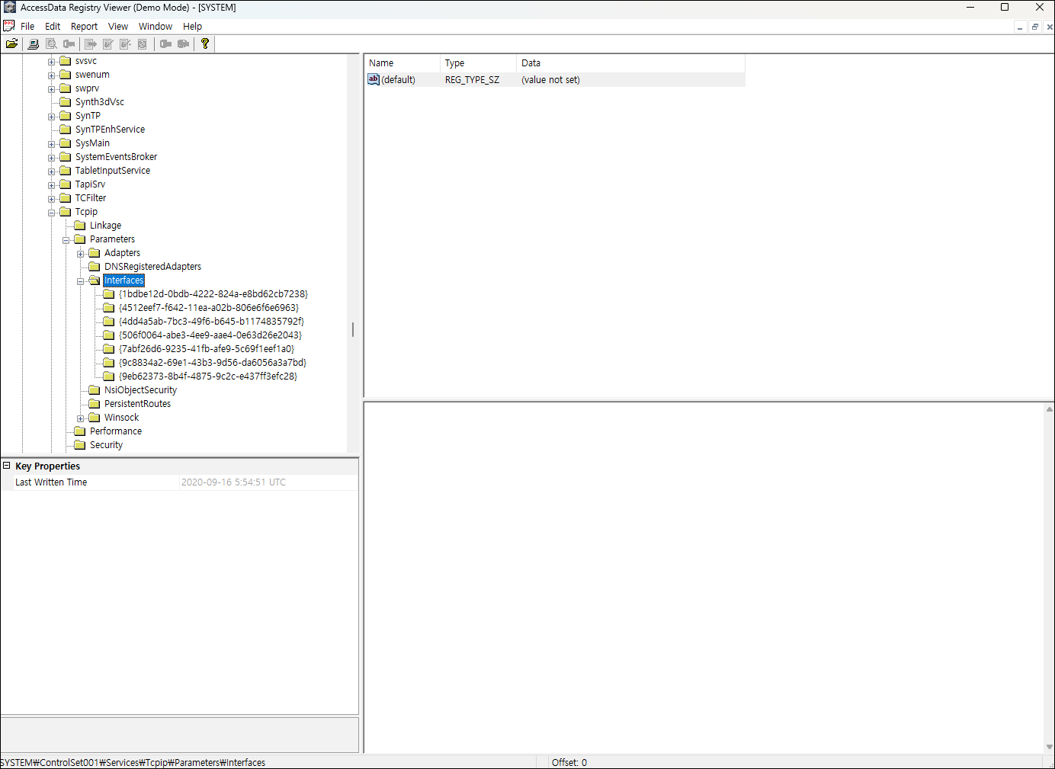The image size is (1055, 769).
Task: Open the Edit menu
Action: click(53, 26)
